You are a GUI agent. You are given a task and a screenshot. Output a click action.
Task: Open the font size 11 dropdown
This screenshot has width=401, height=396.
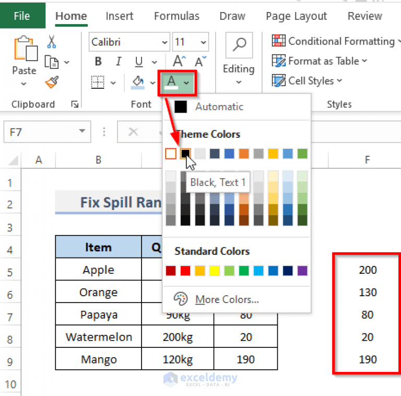[x=203, y=42]
